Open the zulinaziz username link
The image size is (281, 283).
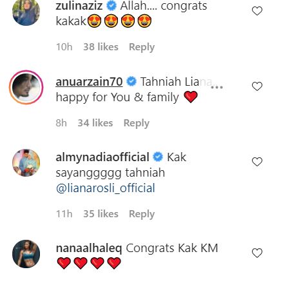[79, 6]
